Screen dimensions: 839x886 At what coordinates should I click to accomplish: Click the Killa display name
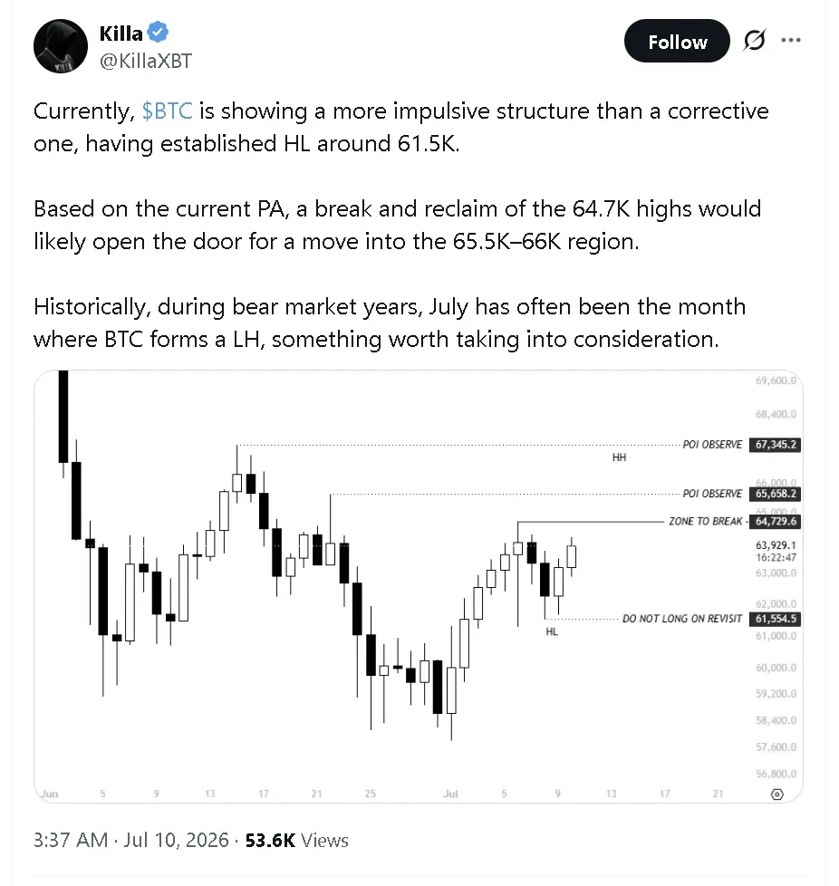point(121,34)
